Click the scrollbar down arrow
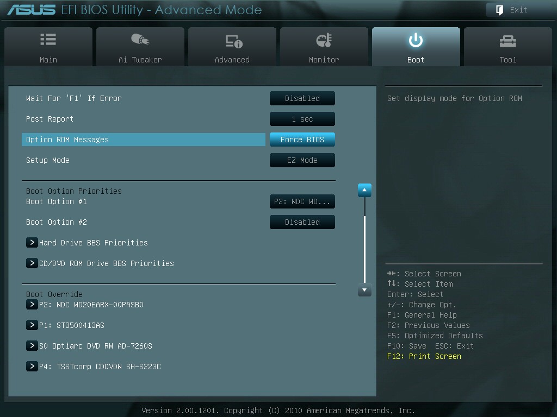 [x=364, y=290]
